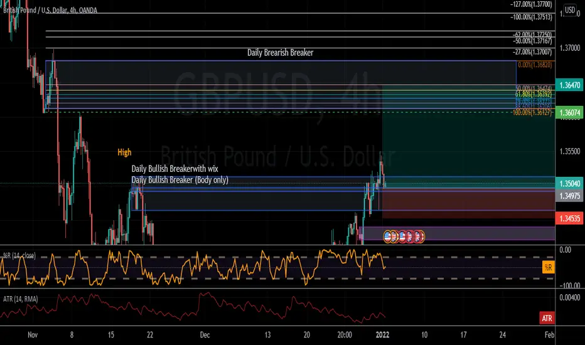The height and width of the screenshot is (345, 585).
Task: Select the Daily Brearish Breaker label
Action: (x=280, y=53)
